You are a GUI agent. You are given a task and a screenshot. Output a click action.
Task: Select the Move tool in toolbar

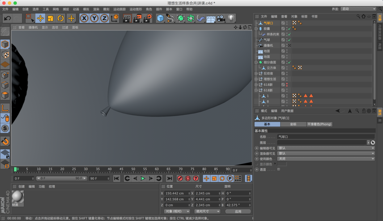point(40,18)
